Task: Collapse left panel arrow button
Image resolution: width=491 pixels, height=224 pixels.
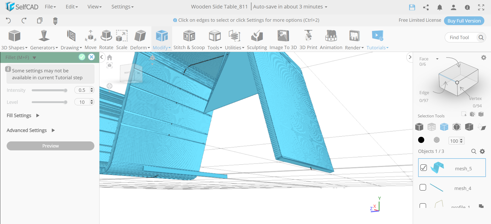Action: coord(102,57)
